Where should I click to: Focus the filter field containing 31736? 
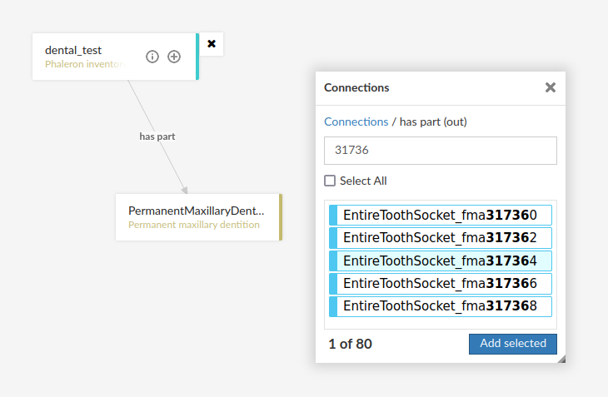click(441, 151)
